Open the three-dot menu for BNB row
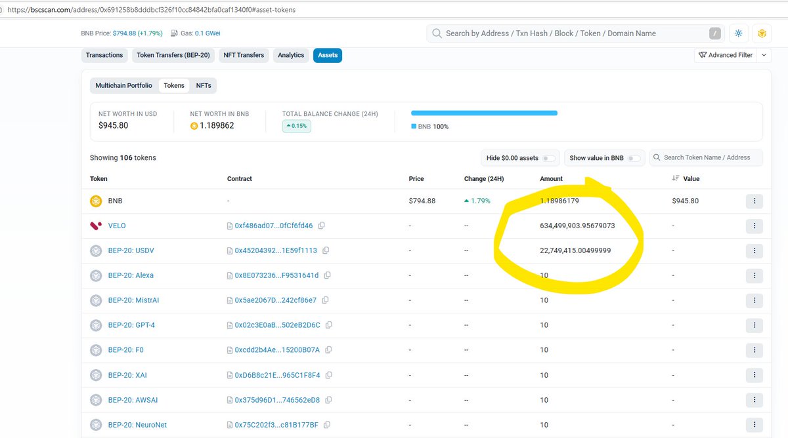This screenshot has width=788, height=438. [755, 201]
